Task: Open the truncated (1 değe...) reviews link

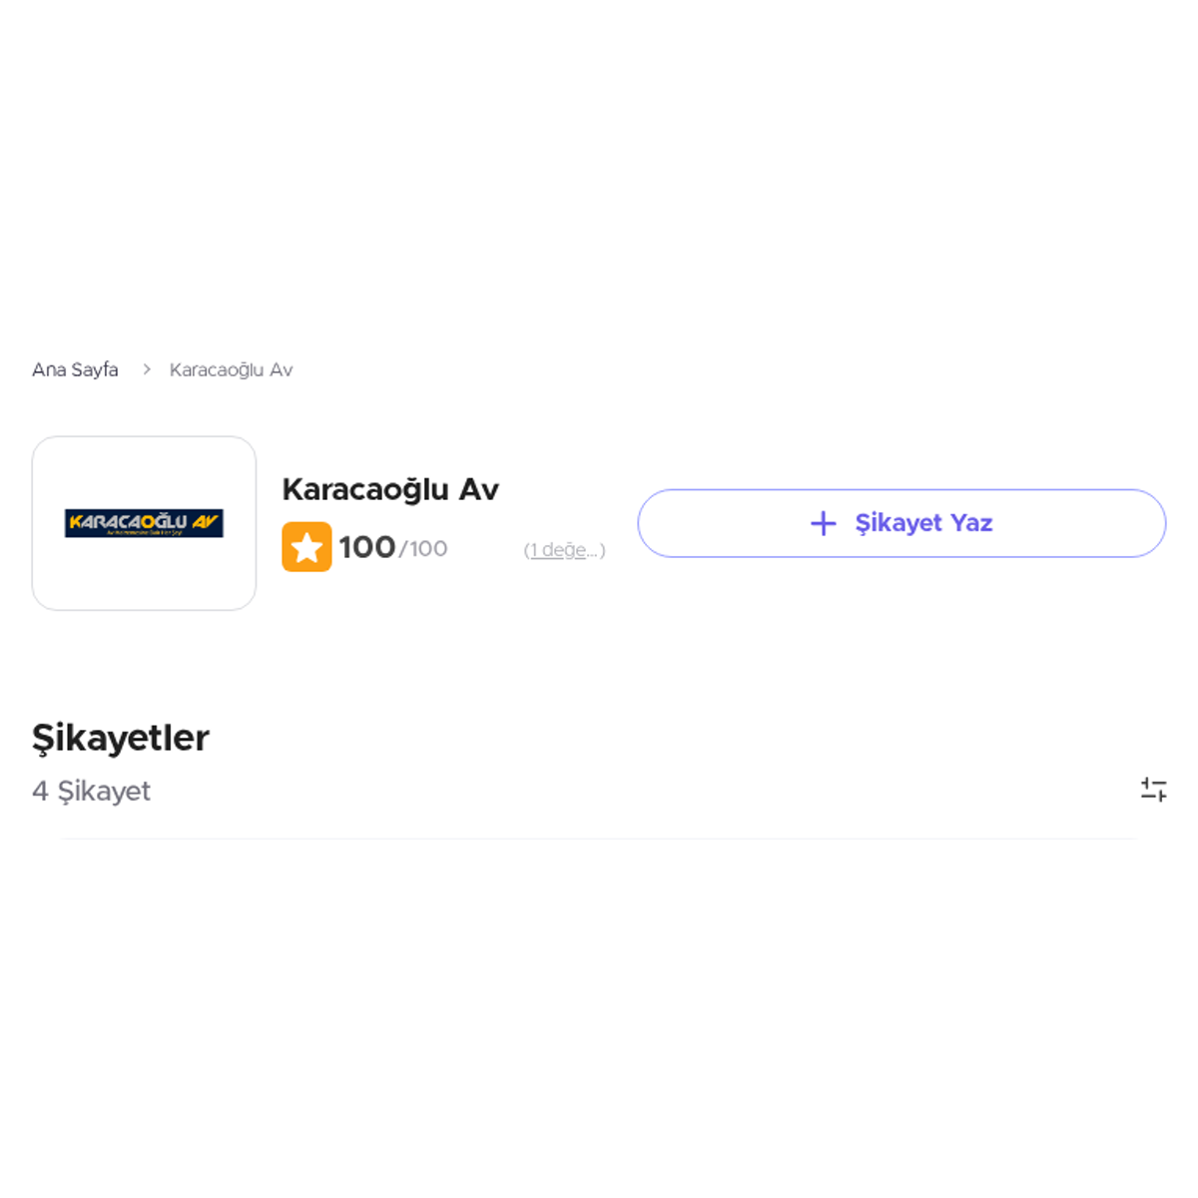Action: 564,550
